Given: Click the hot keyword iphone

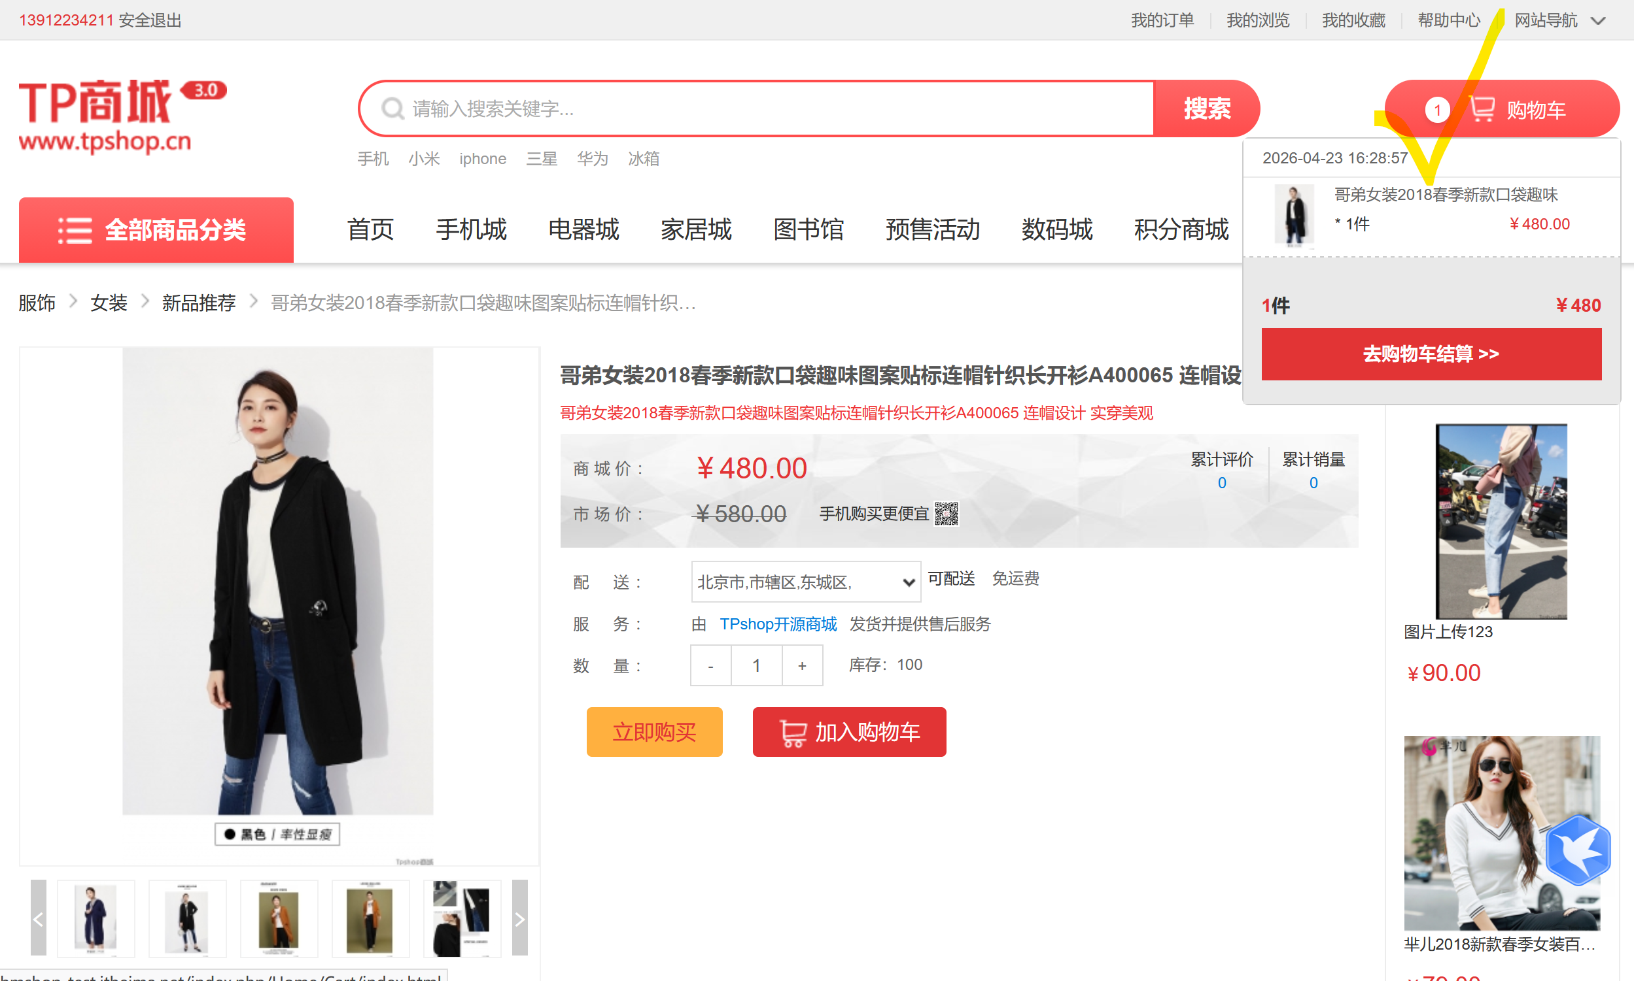Looking at the screenshot, I should point(483,159).
